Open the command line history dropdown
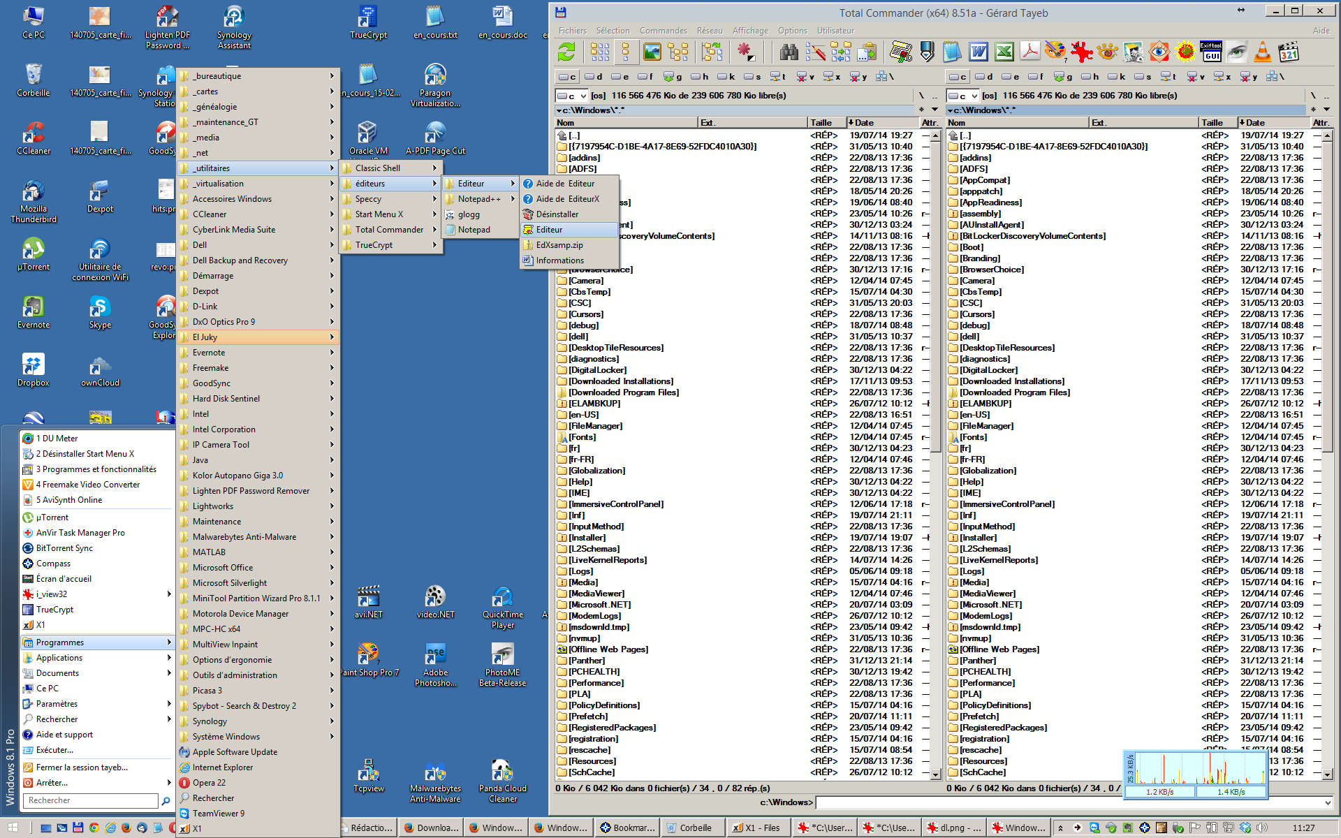The width and height of the screenshot is (1341, 838). [1328, 802]
